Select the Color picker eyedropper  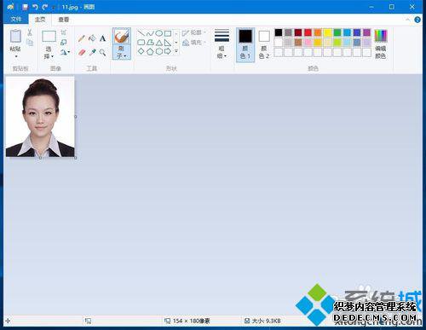click(92, 52)
